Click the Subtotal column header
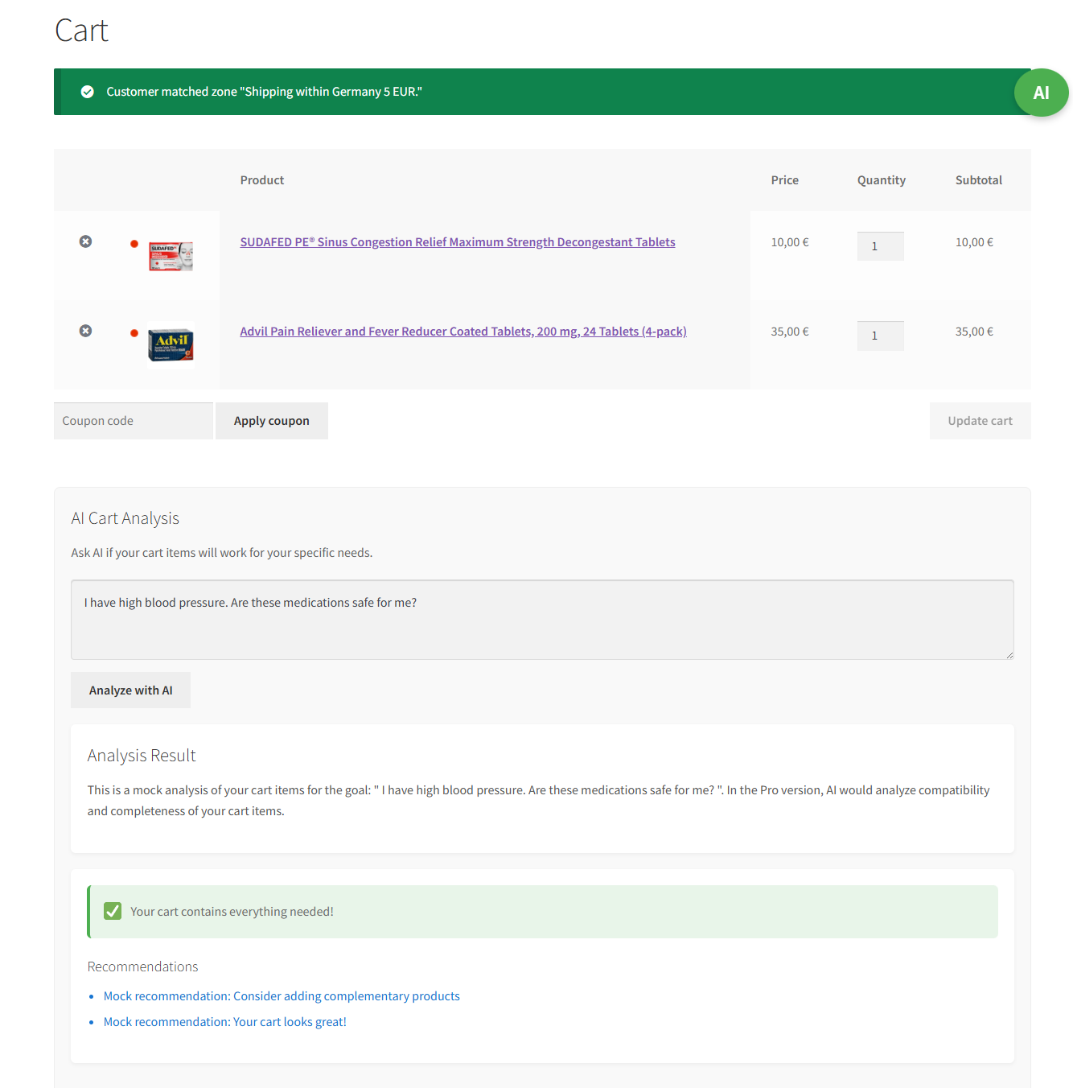The image size is (1073, 1088). tap(979, 180)
